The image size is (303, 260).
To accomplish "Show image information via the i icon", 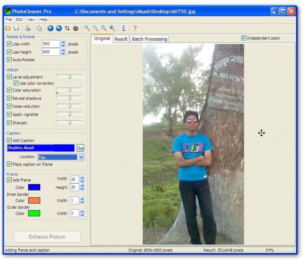I will [x=124, y=28].
